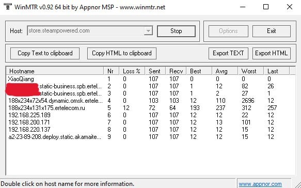Click the WinMTR app icon in title bar

8,6
